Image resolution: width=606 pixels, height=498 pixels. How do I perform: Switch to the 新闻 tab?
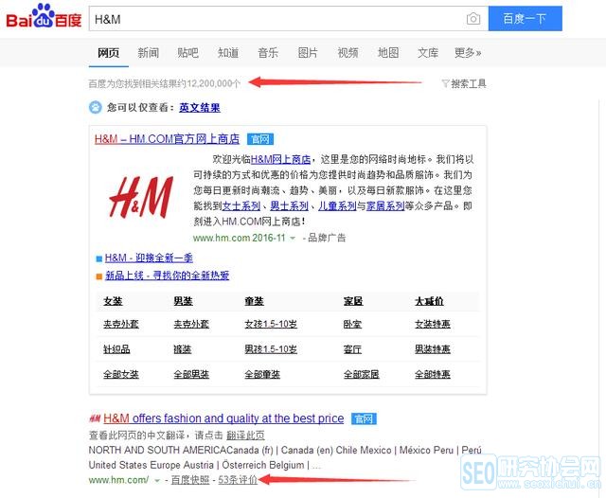pos(148,53)
